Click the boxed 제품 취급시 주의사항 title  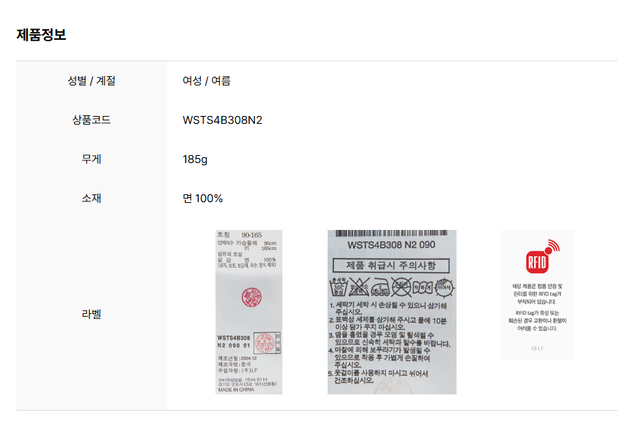(391, 266)
